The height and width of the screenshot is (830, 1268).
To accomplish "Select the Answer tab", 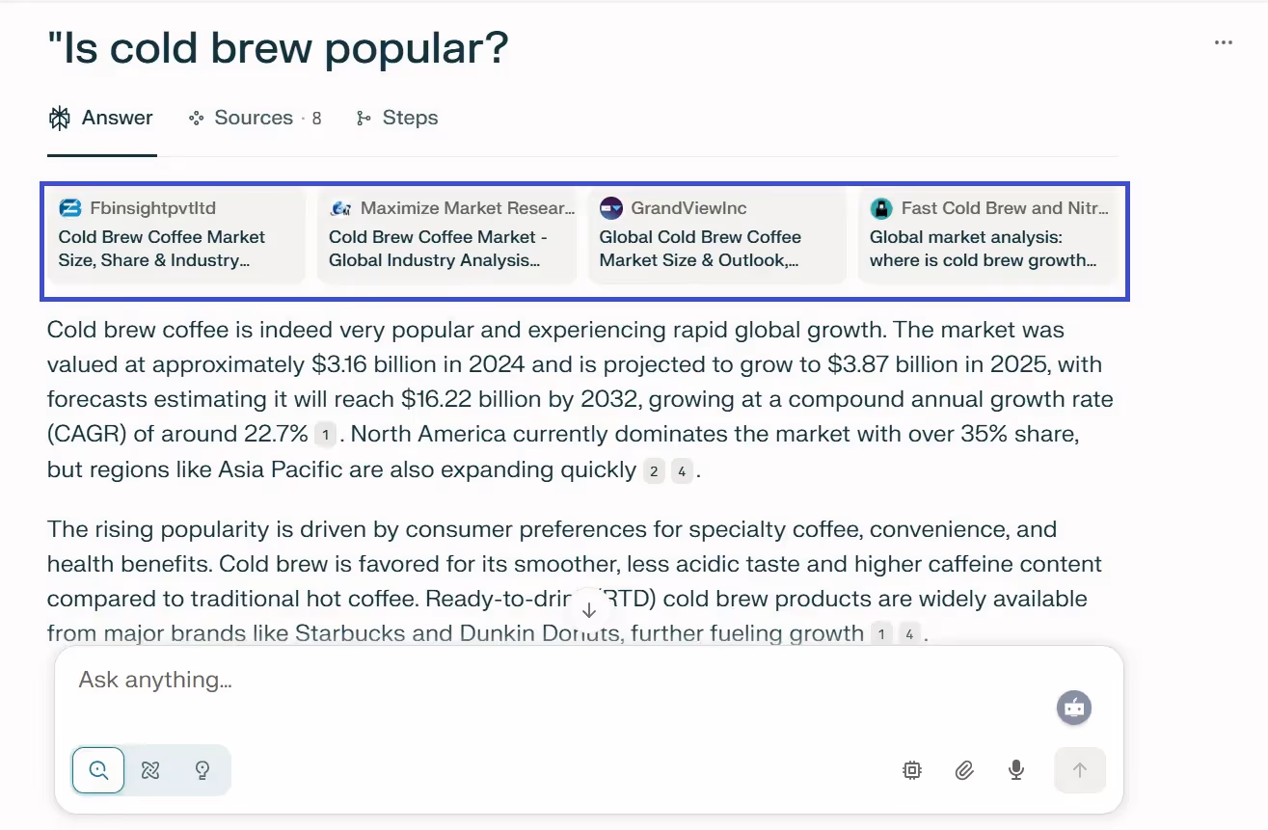I will click(x=100, y=118).
